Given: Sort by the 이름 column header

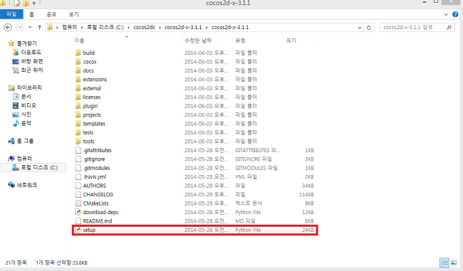Looking at the screenshot, I should click(x=79, y=41).
